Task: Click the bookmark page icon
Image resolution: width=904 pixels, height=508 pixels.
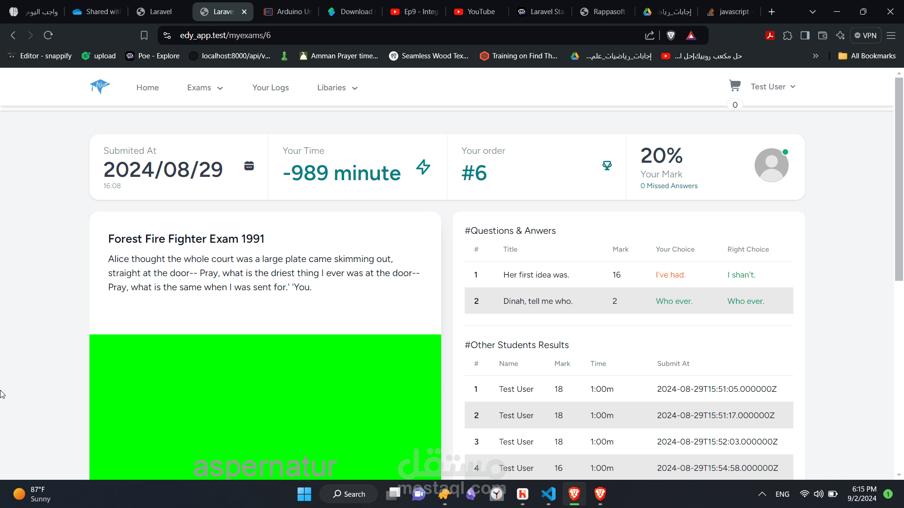Action: tap(144, 35)
